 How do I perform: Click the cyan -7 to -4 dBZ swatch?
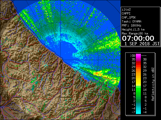(138, 112)
